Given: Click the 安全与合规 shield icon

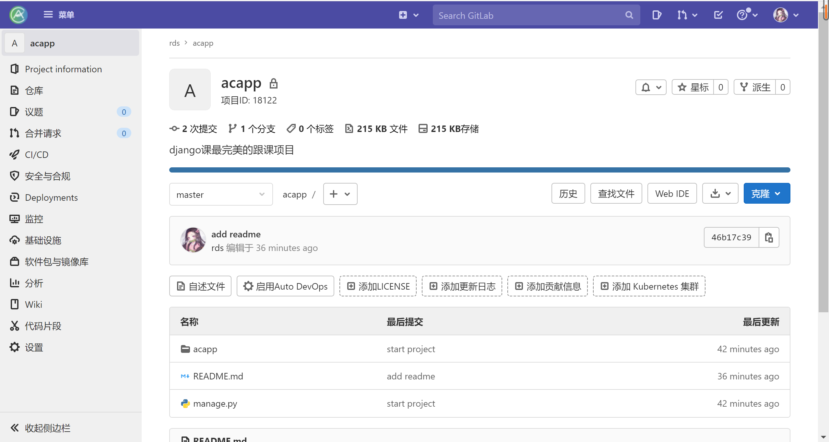Looking at the screenshot, I should [x=15, y=176].
